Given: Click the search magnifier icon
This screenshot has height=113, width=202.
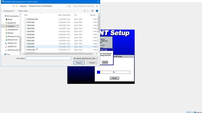Looking at the screenshot, I should [x=97, y=6].
